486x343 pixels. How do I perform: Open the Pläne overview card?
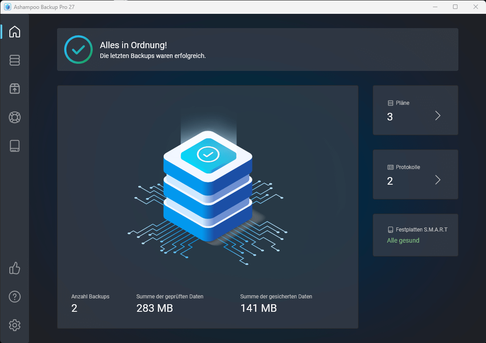(415, 110)
